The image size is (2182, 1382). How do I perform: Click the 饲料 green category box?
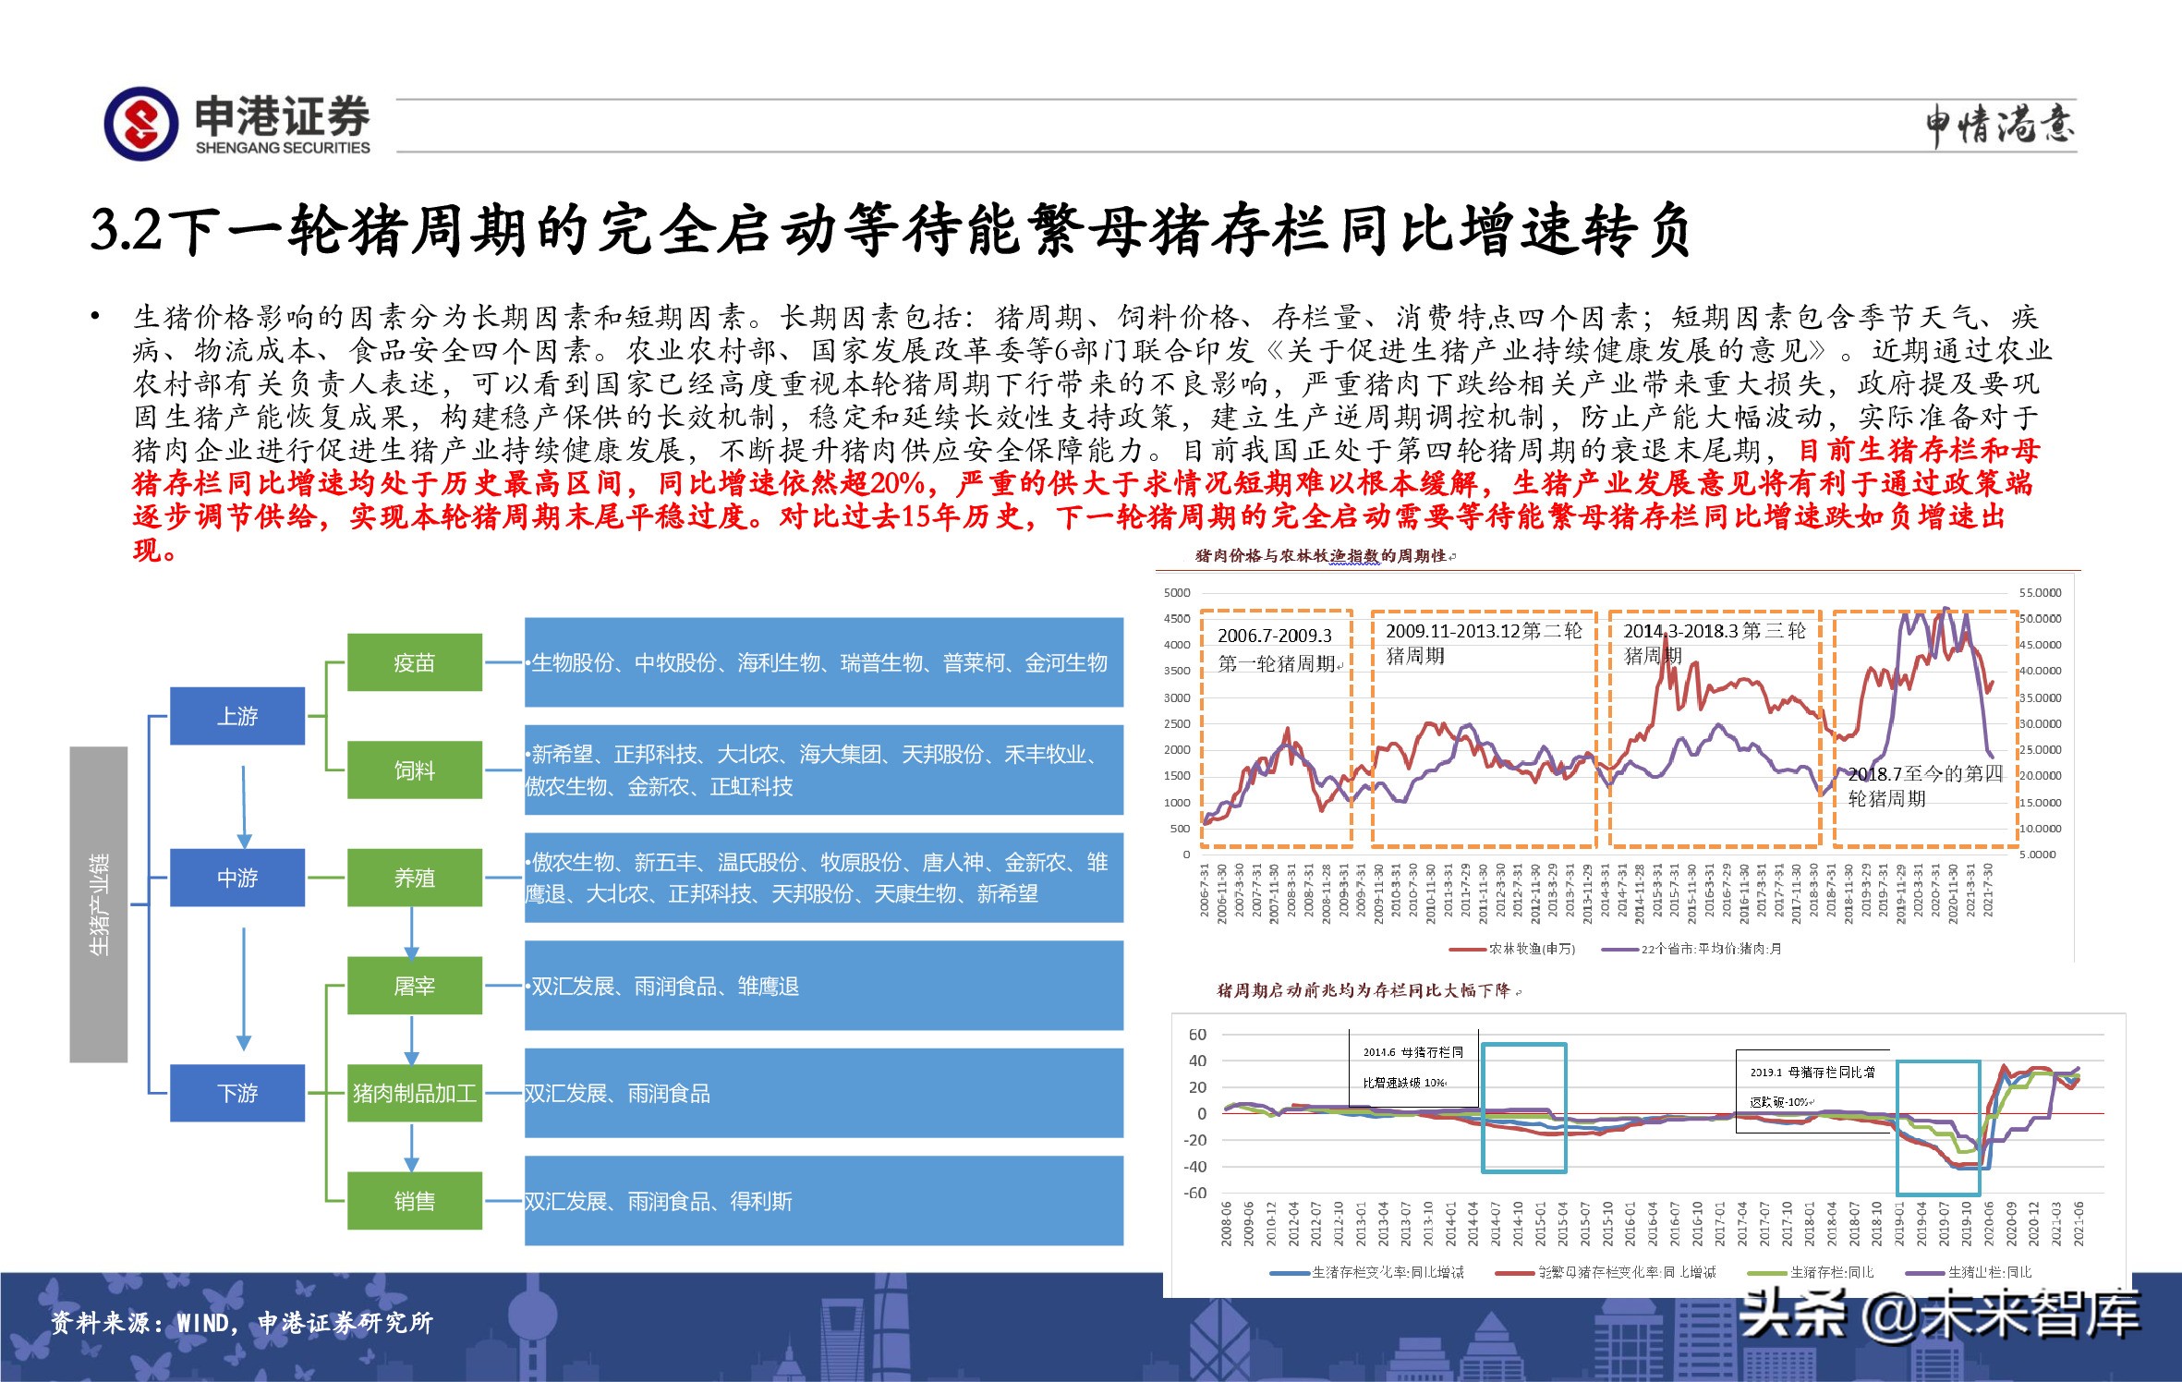415,770
